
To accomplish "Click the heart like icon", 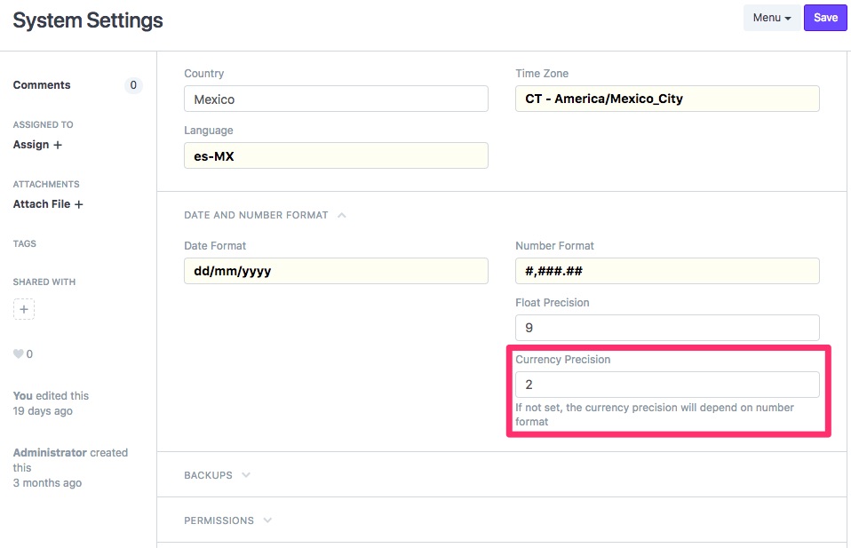I will (x=17, y=353).
